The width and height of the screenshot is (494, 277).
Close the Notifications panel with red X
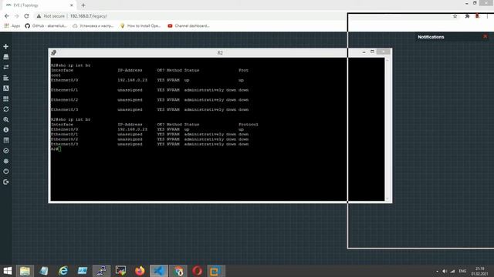(486, 37)
